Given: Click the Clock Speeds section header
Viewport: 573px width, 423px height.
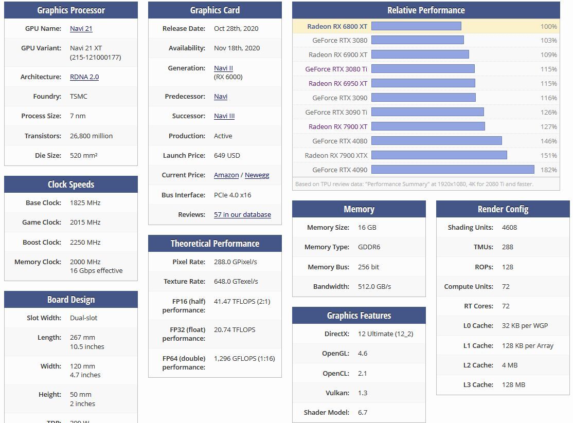Looking at the screenshot, I should [71, 185].
